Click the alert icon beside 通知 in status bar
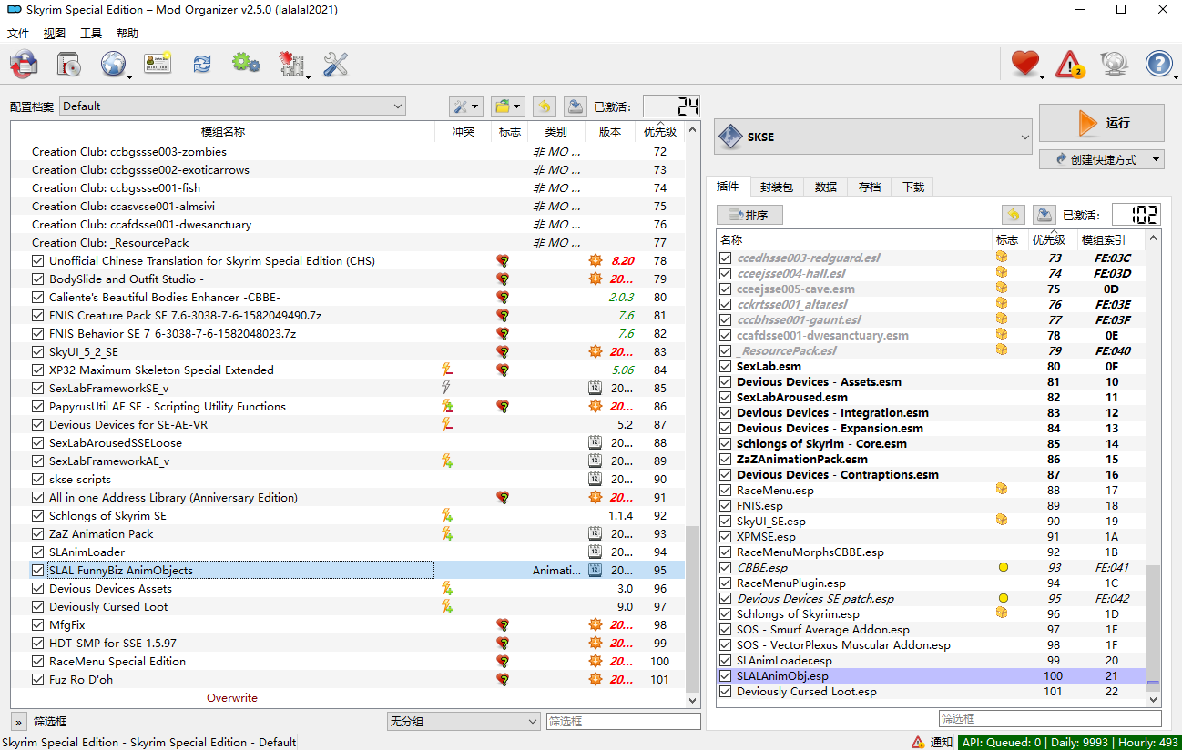The image size is (1182, 750). coord(918,743)
